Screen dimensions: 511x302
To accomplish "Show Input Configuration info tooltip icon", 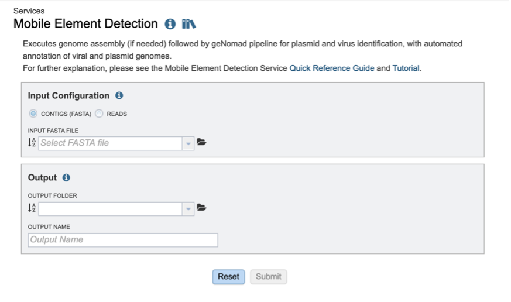I will click(119, 95).
